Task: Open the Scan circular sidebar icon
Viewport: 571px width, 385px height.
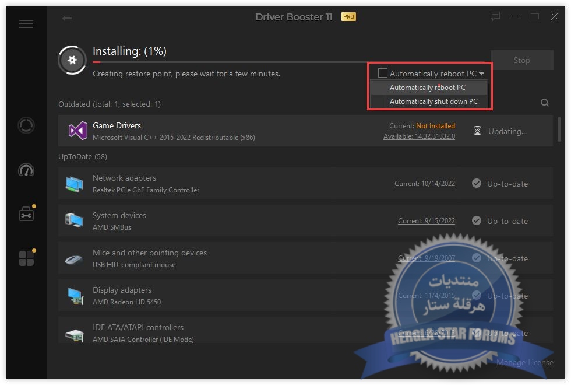Action: click(26, 125)
